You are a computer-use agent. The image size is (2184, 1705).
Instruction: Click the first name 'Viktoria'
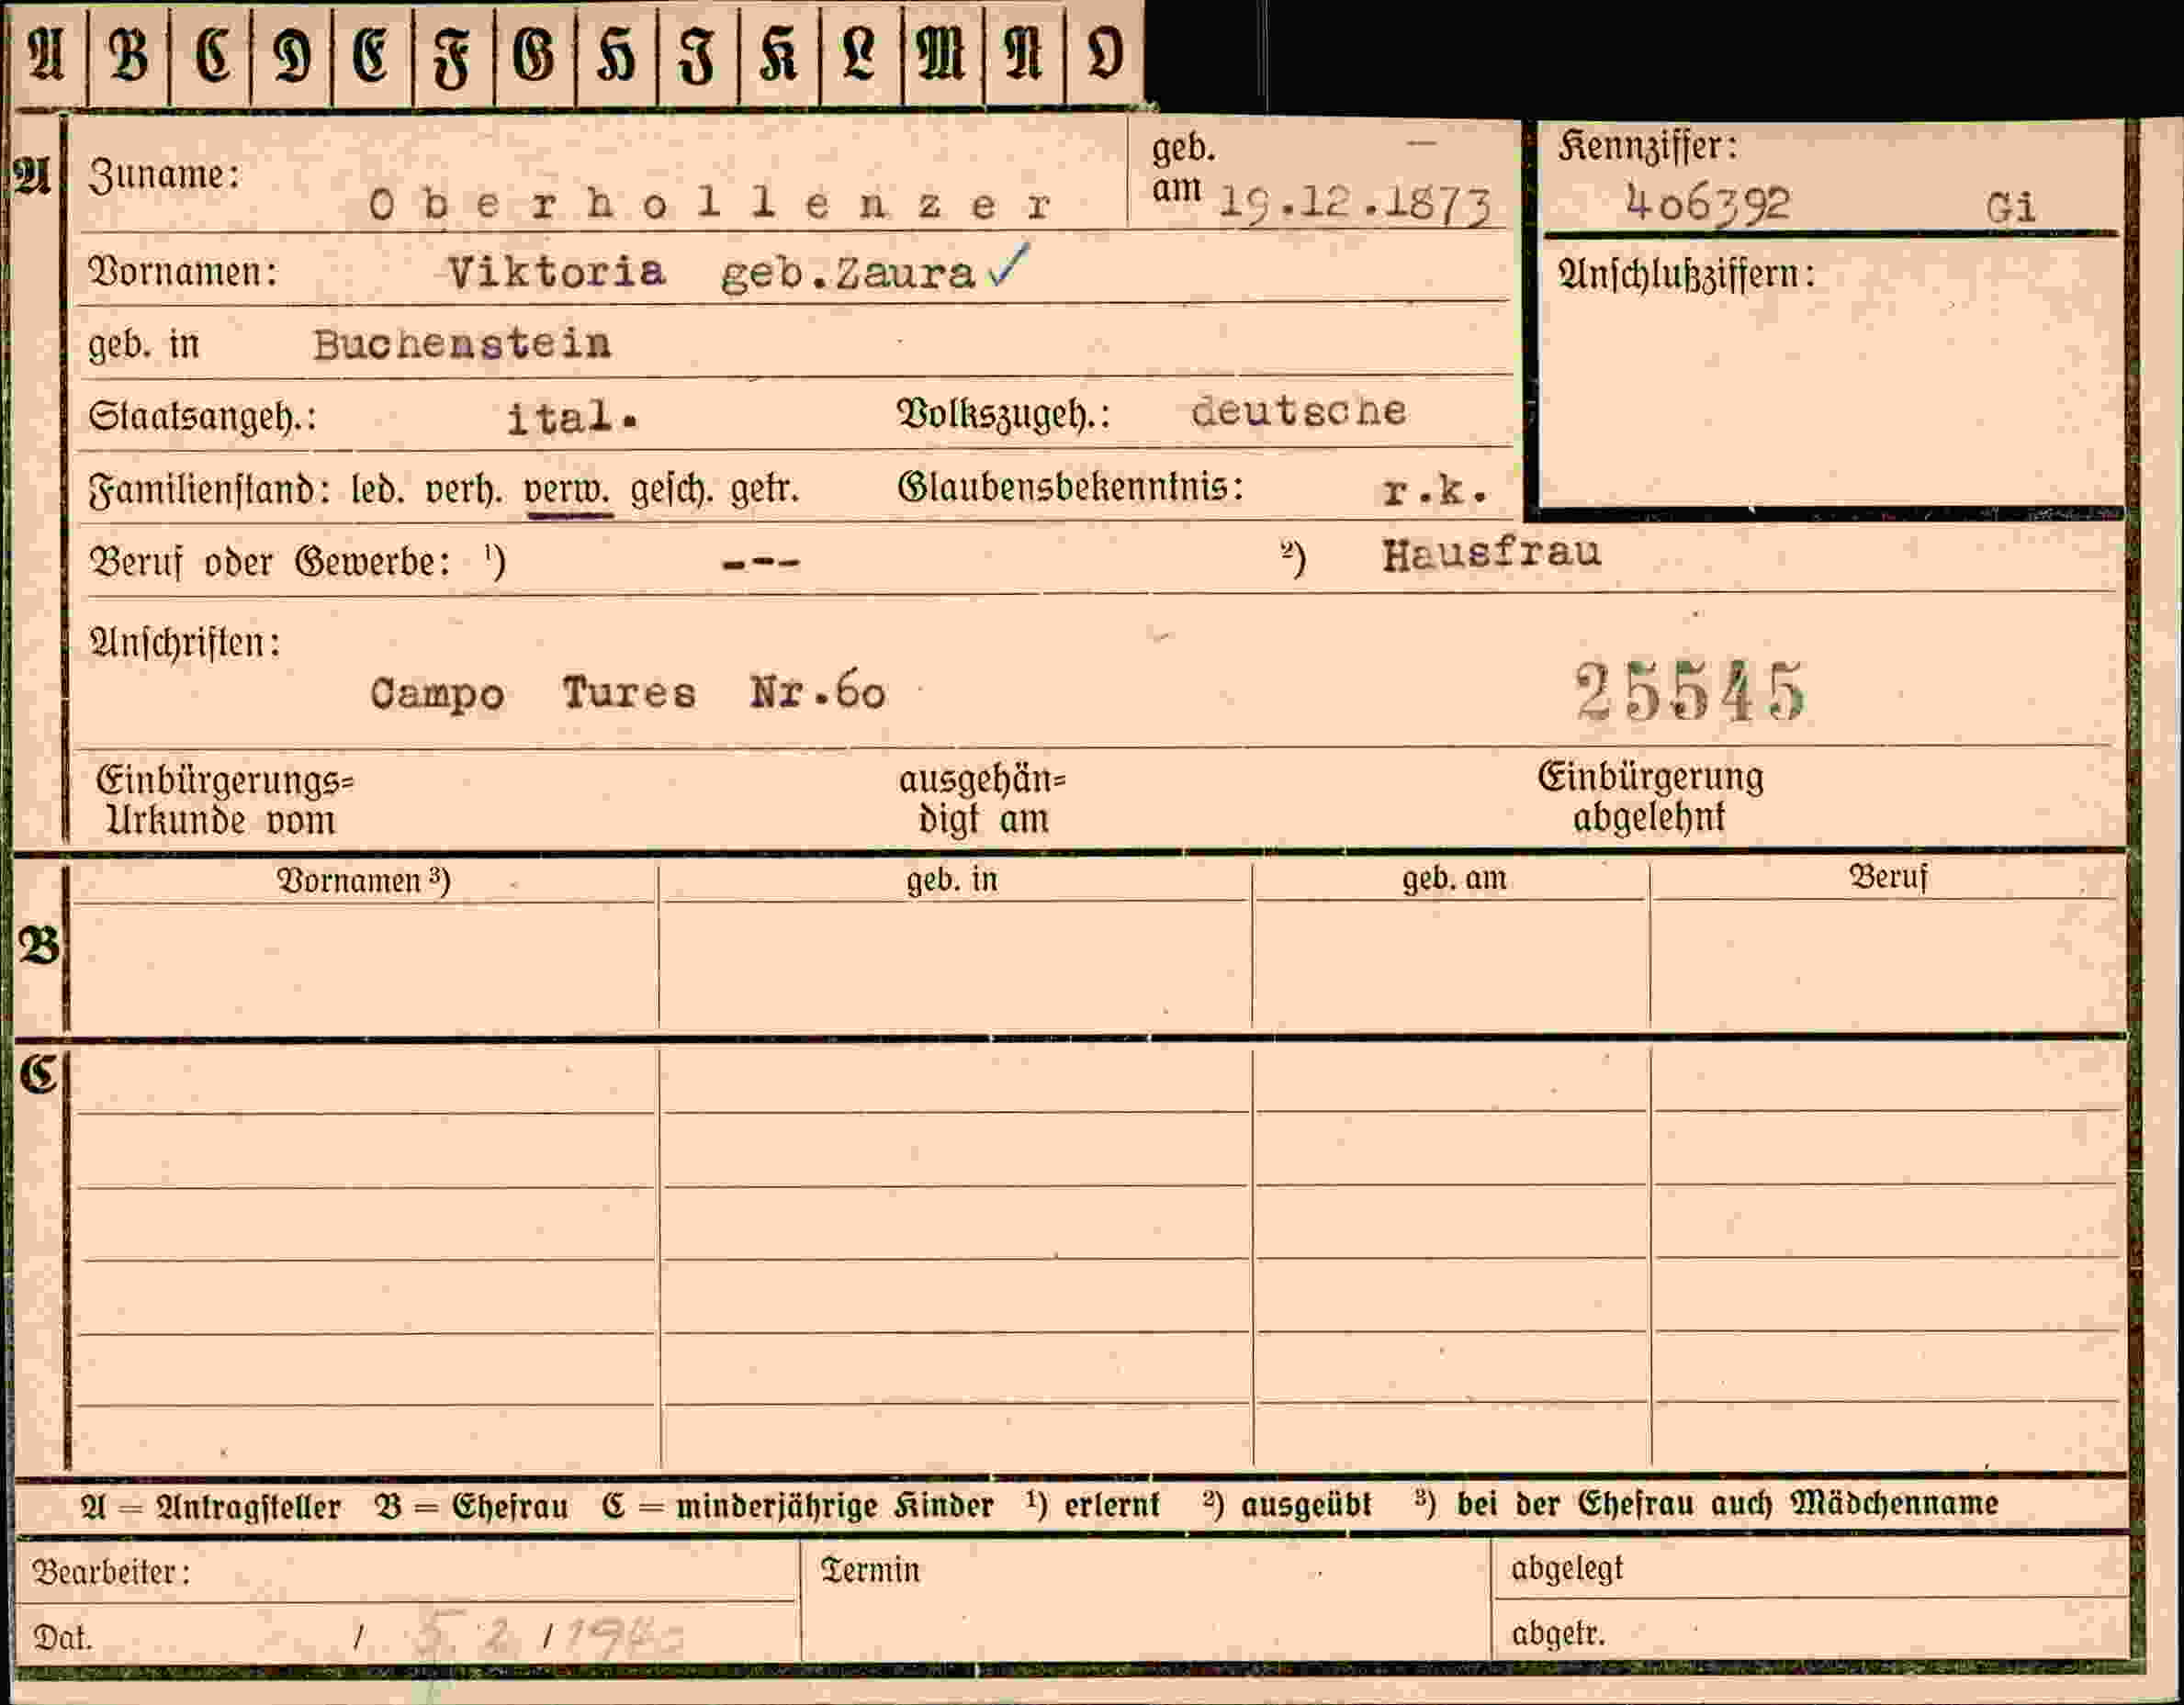pyautogui.click(x=556, y=272)
